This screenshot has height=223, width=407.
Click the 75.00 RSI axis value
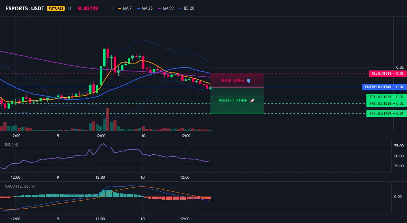pyautogui.click(x=399, y=146)
